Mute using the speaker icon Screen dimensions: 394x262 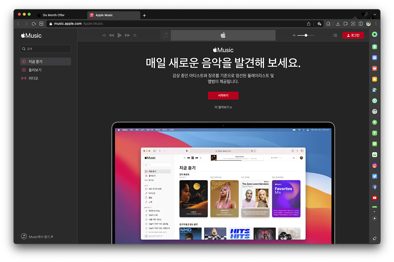click(294, 35)
